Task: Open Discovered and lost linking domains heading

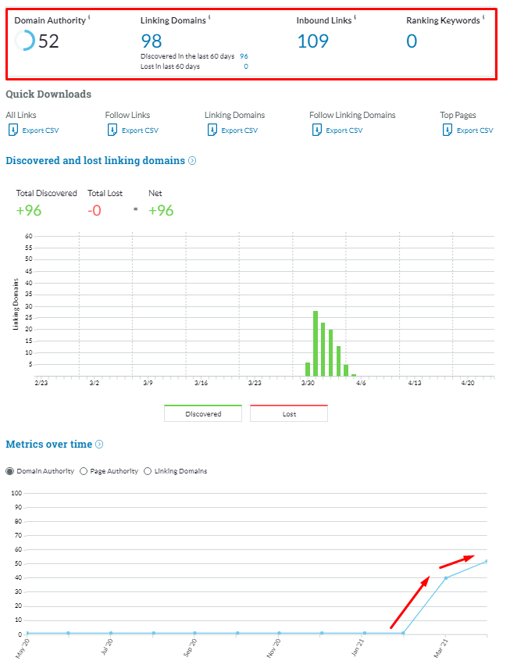Action: pyautogui.click(x=95, y=161)
